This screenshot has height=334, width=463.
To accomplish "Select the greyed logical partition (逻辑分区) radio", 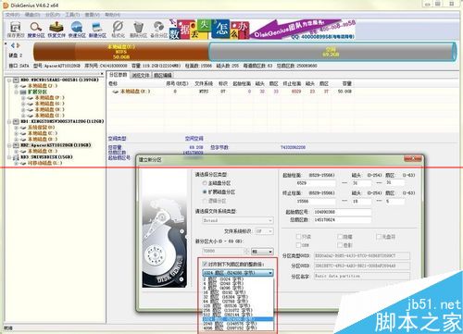I will (x=205, y=201).
